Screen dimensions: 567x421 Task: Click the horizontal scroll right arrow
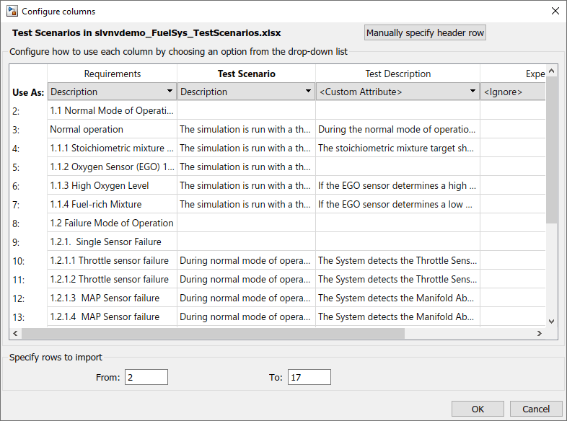539,334
